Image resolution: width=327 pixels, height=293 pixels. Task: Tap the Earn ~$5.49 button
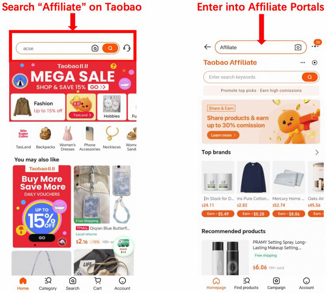[218, 214]
